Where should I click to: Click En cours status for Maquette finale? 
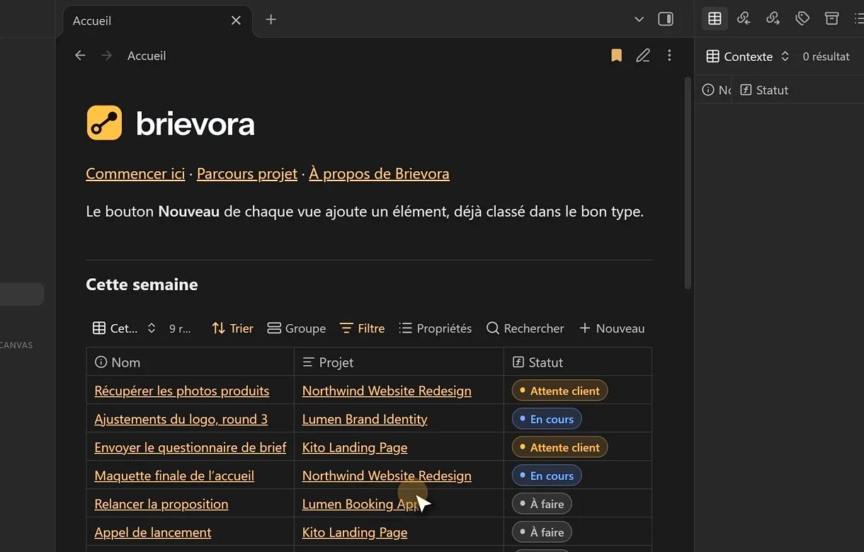coord(547,476)
